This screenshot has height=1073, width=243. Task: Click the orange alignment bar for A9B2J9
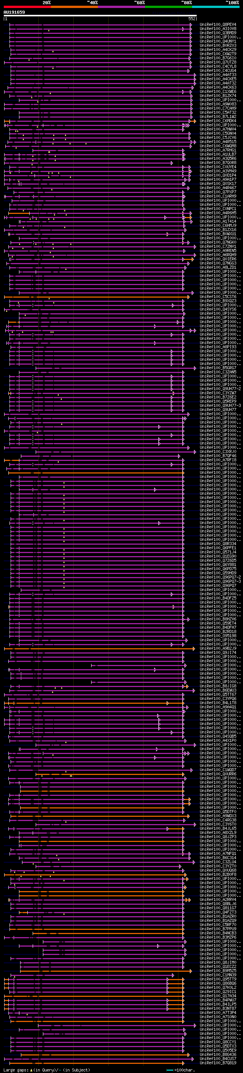[99, 649]
